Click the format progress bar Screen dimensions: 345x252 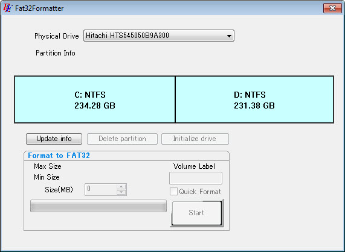(x=98, y=206)
